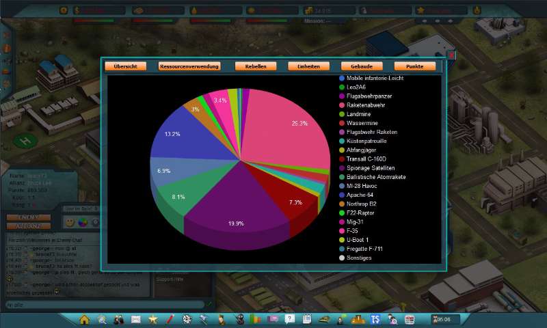
Task: Click the Wassermine legend entry
Action: pos(358,123)
